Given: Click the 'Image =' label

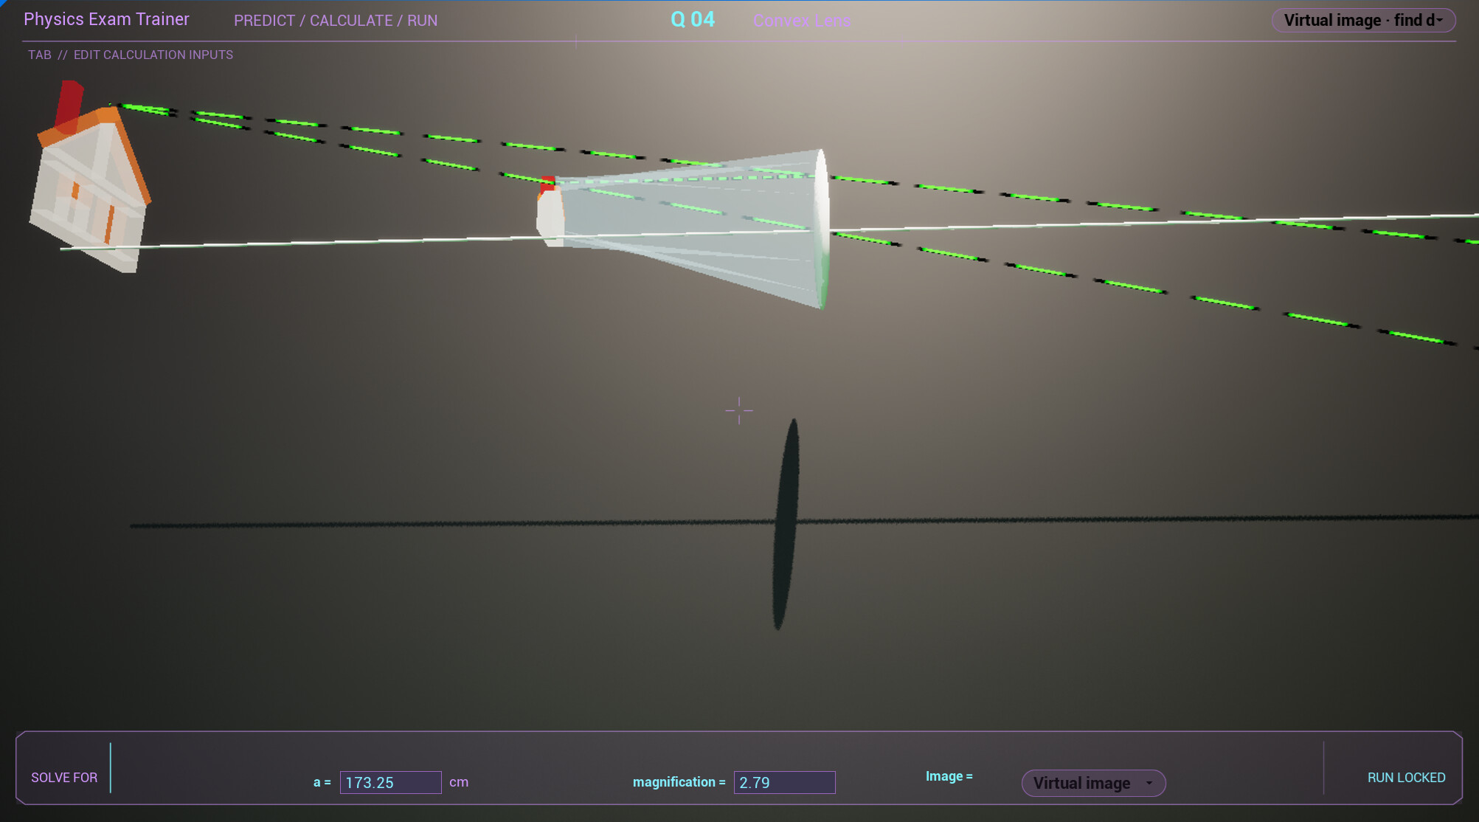Looking at the screenshot, I should (x=949, y=776).
